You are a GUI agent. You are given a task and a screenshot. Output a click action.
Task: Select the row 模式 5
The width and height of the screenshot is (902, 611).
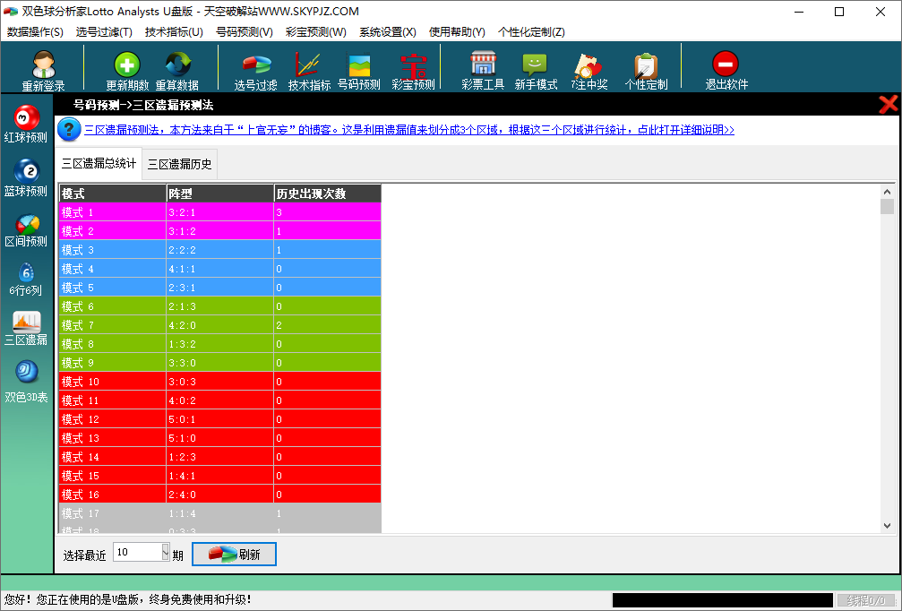click(x=219, y=288)
